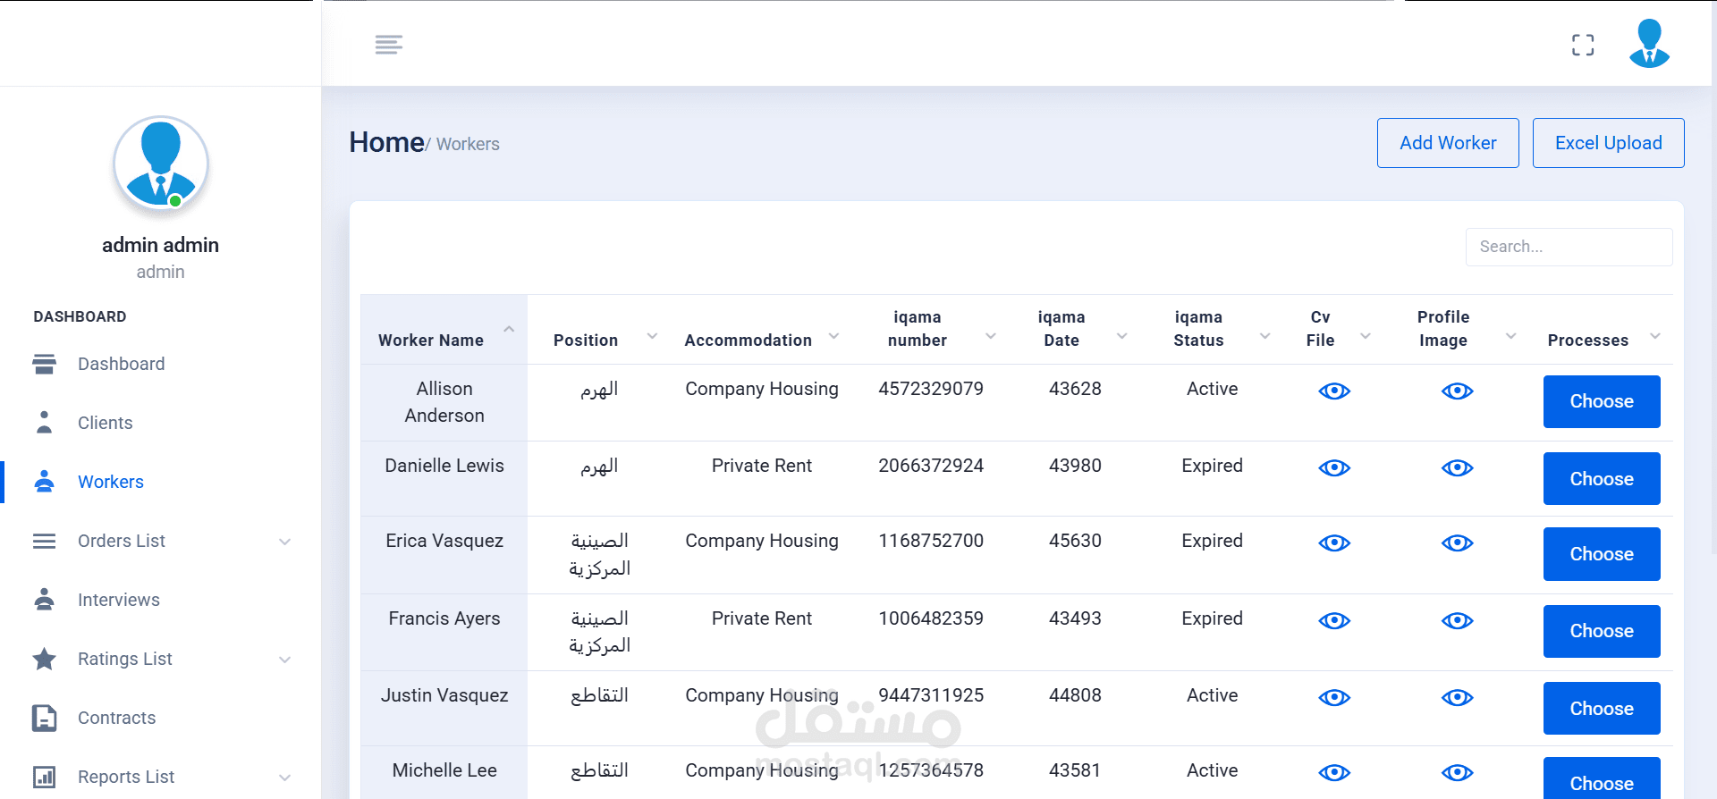View Danielle Lewis's Profile Image eye icon

click(x=1457, y=467)
